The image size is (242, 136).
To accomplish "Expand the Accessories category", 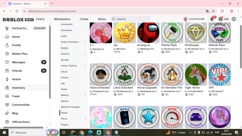I will (x=86, y=24).
